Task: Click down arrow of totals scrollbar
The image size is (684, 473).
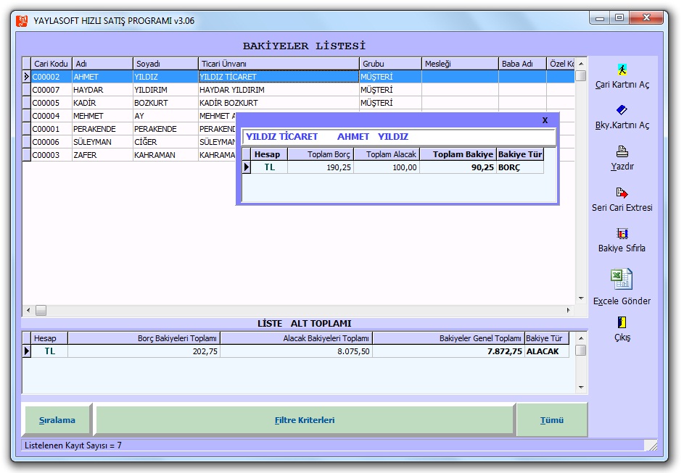Action: click(x=580, y=387)
